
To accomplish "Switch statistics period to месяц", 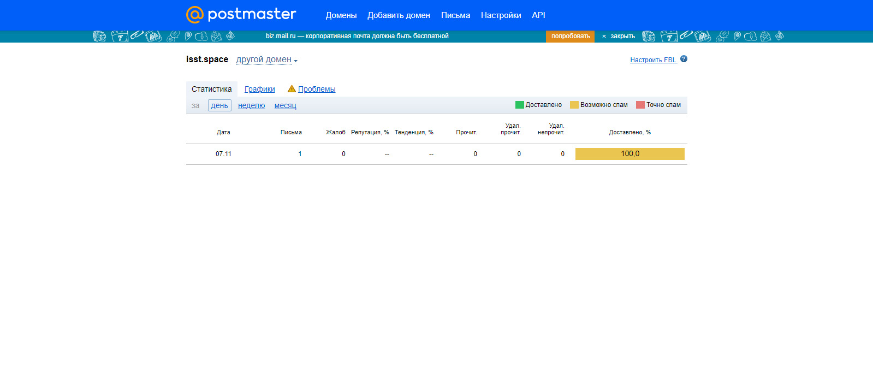I will pyautogui.click(x=285, y=105).
